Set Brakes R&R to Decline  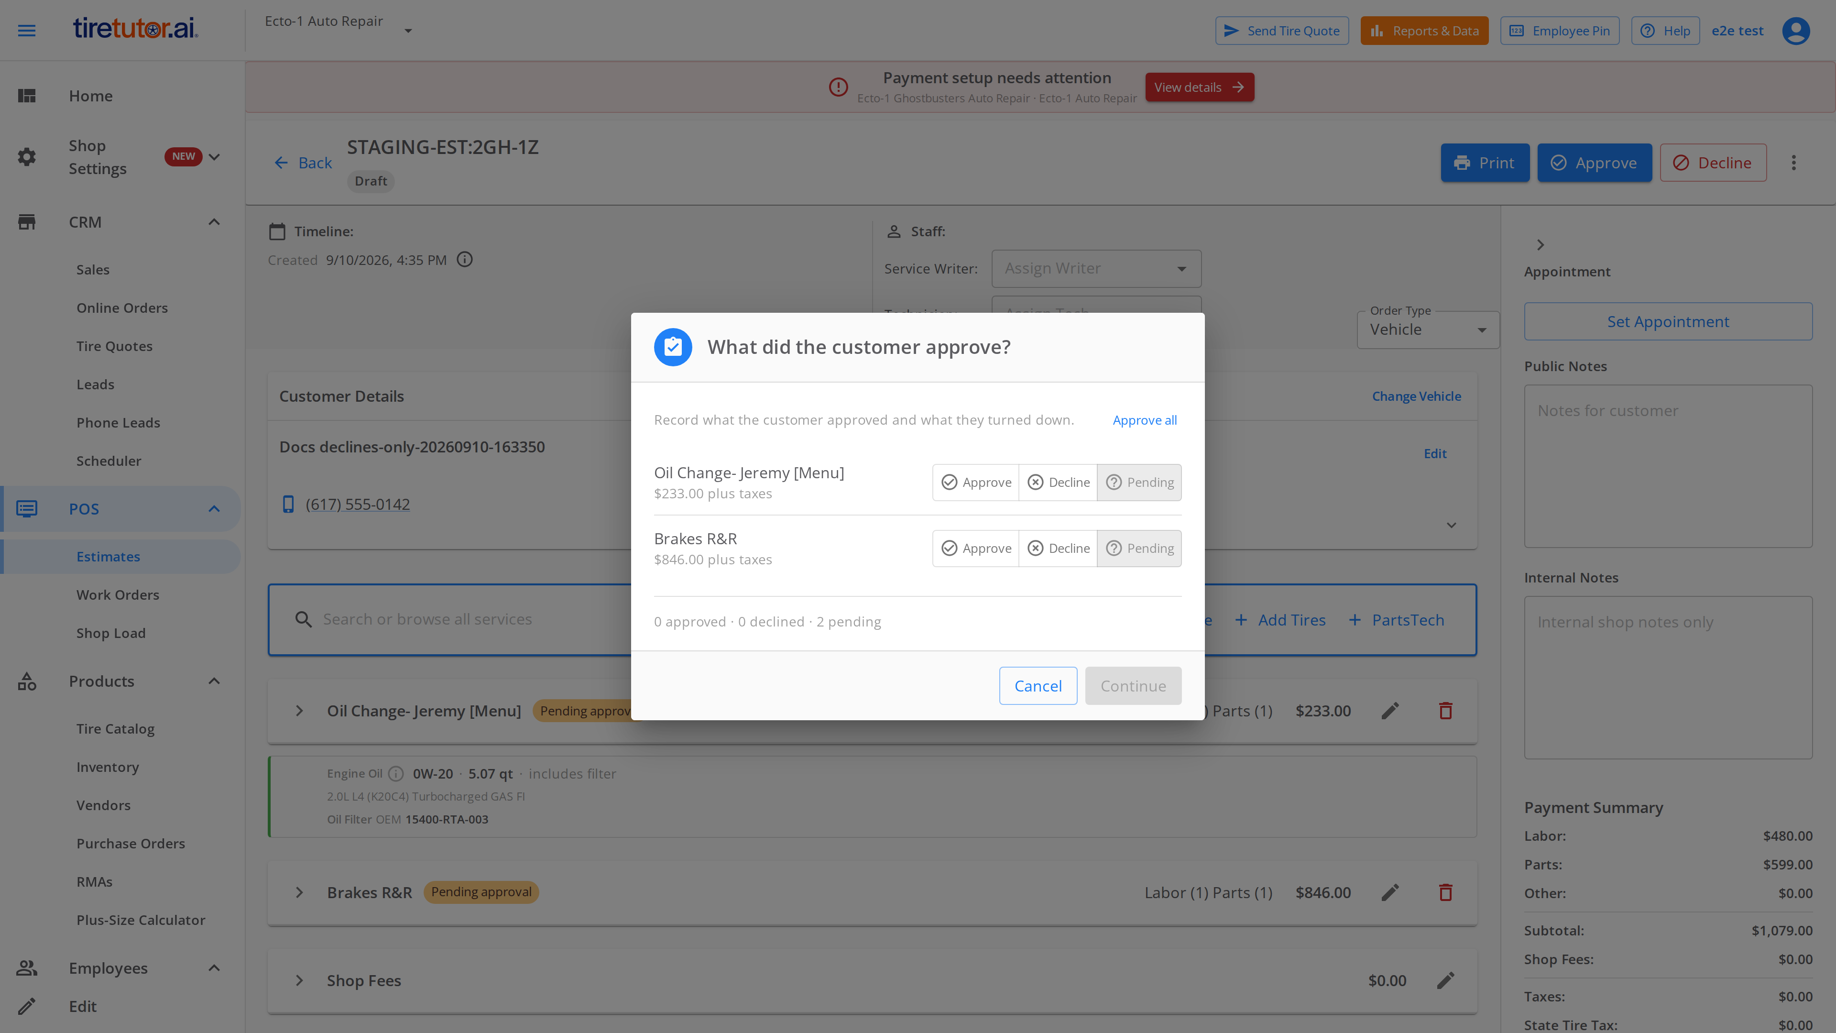1058,548
